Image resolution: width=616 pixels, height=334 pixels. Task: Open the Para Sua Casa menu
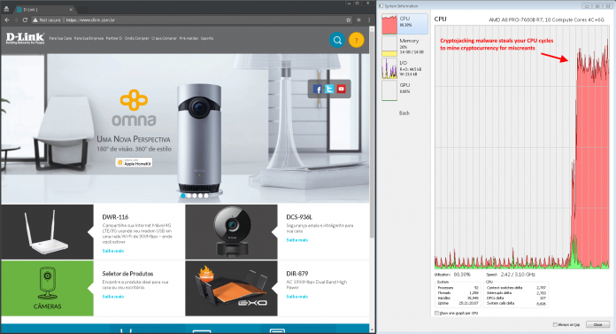[60, 39]
